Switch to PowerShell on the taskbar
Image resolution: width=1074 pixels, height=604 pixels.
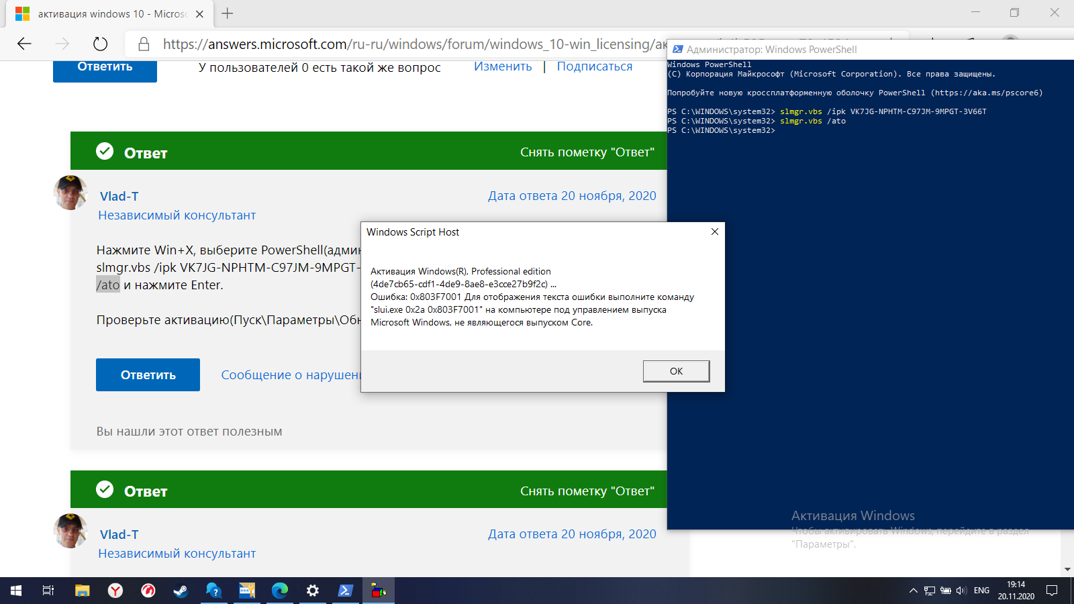pos(345,591)
